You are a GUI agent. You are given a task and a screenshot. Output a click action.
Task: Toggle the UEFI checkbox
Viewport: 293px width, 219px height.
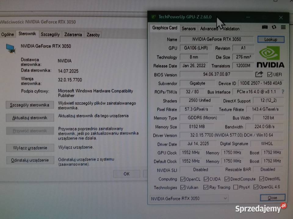(x=269, y=75)
